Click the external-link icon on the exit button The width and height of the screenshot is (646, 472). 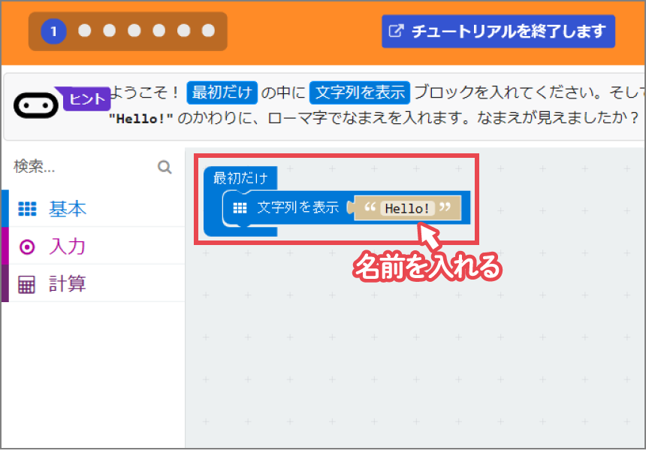point(396,31)
